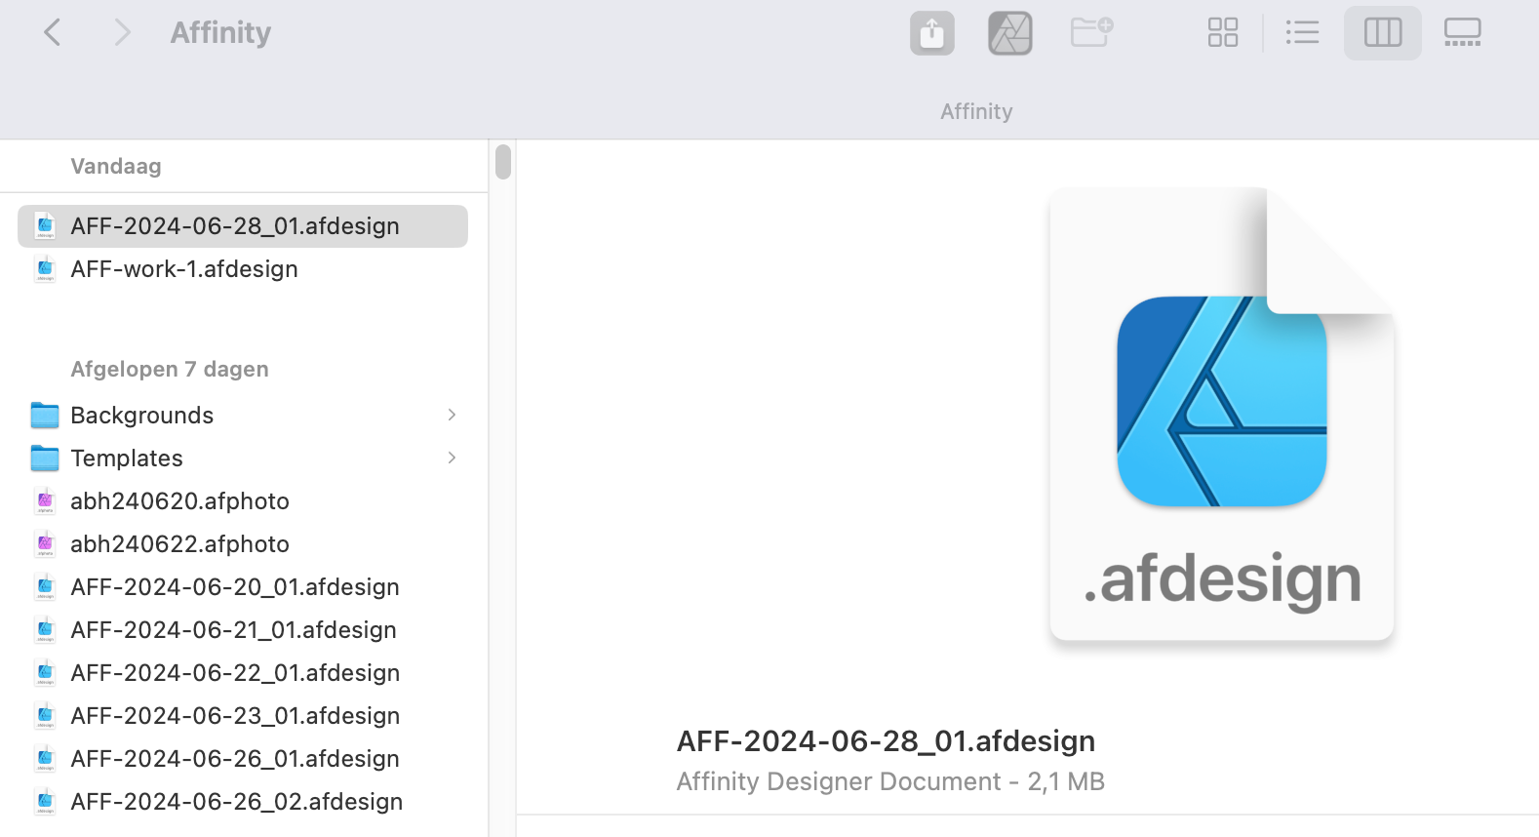
Task: Open the Share toolbar button
Action: 932,33
